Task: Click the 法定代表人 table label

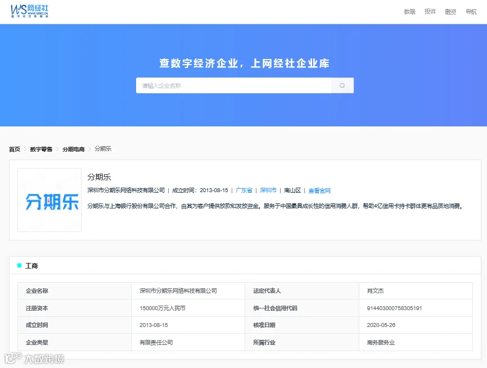Action: tap(267, 290)
